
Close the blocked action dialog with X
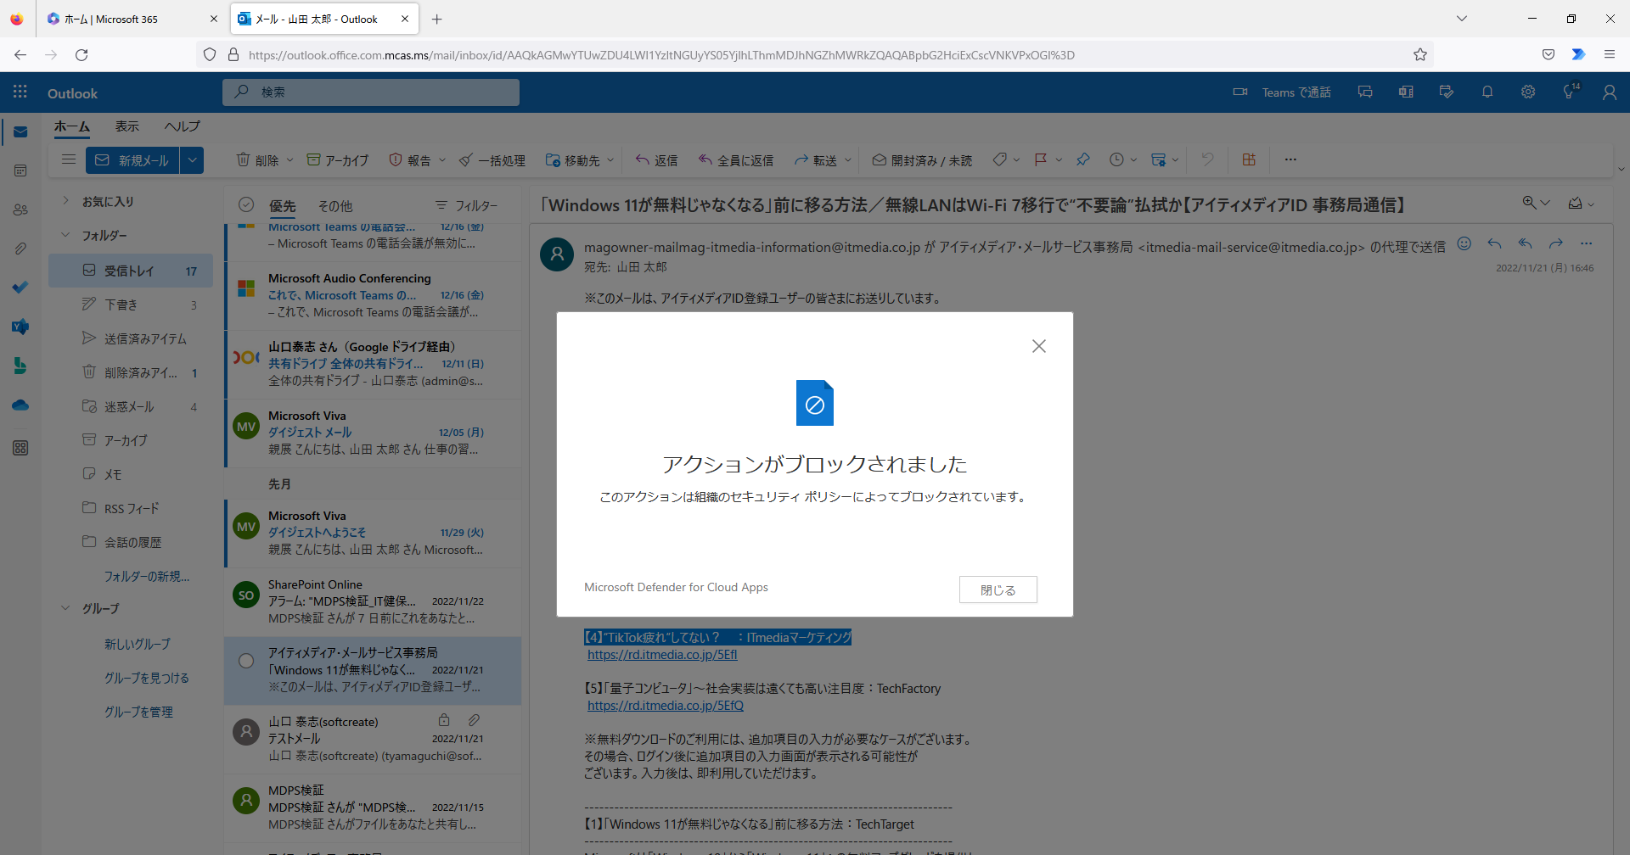[1038, 346]
